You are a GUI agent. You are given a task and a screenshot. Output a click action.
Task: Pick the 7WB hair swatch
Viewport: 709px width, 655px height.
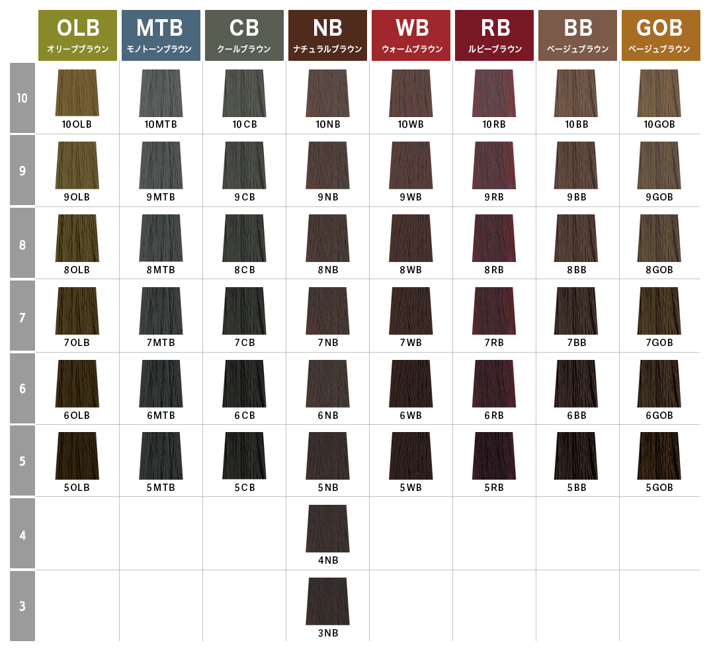(x=411, y=311)
